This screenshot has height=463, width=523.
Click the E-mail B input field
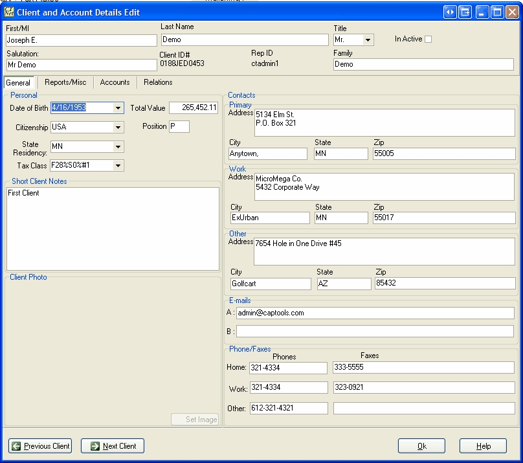click(375, 332)
